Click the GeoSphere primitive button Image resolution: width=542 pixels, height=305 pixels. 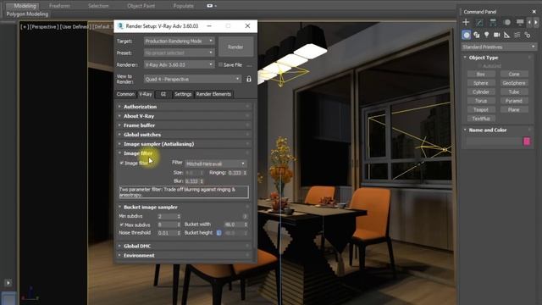coord(514,83)
